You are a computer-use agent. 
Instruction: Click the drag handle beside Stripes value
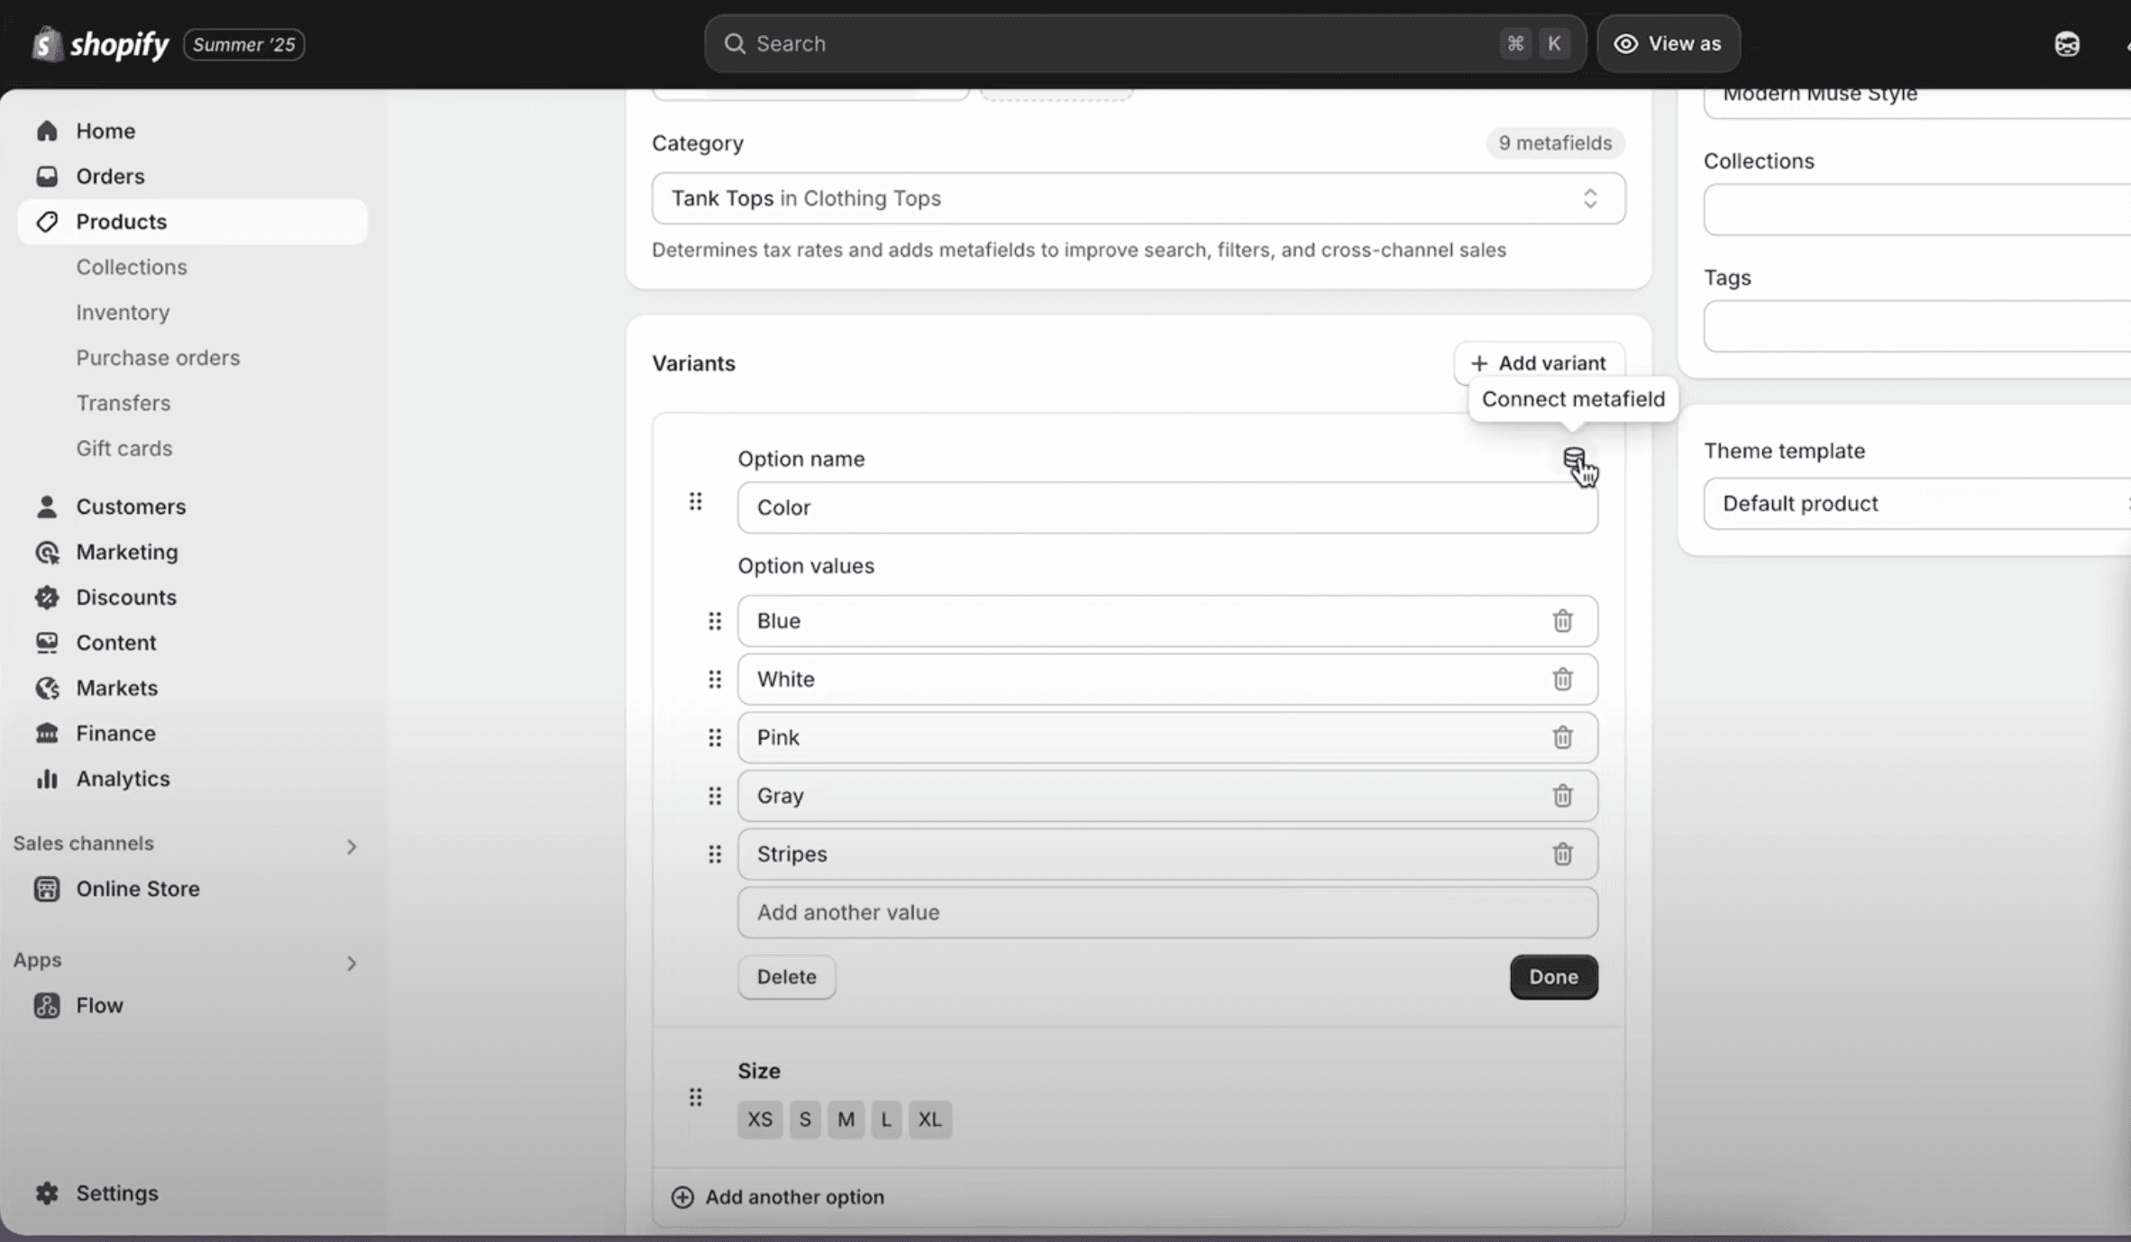(x=715, y=854)
